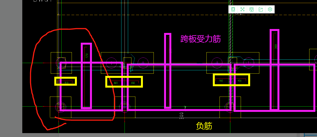Open the mobile device view icon
The height and width of the screenshot is (137, 317).
[233, 9]
